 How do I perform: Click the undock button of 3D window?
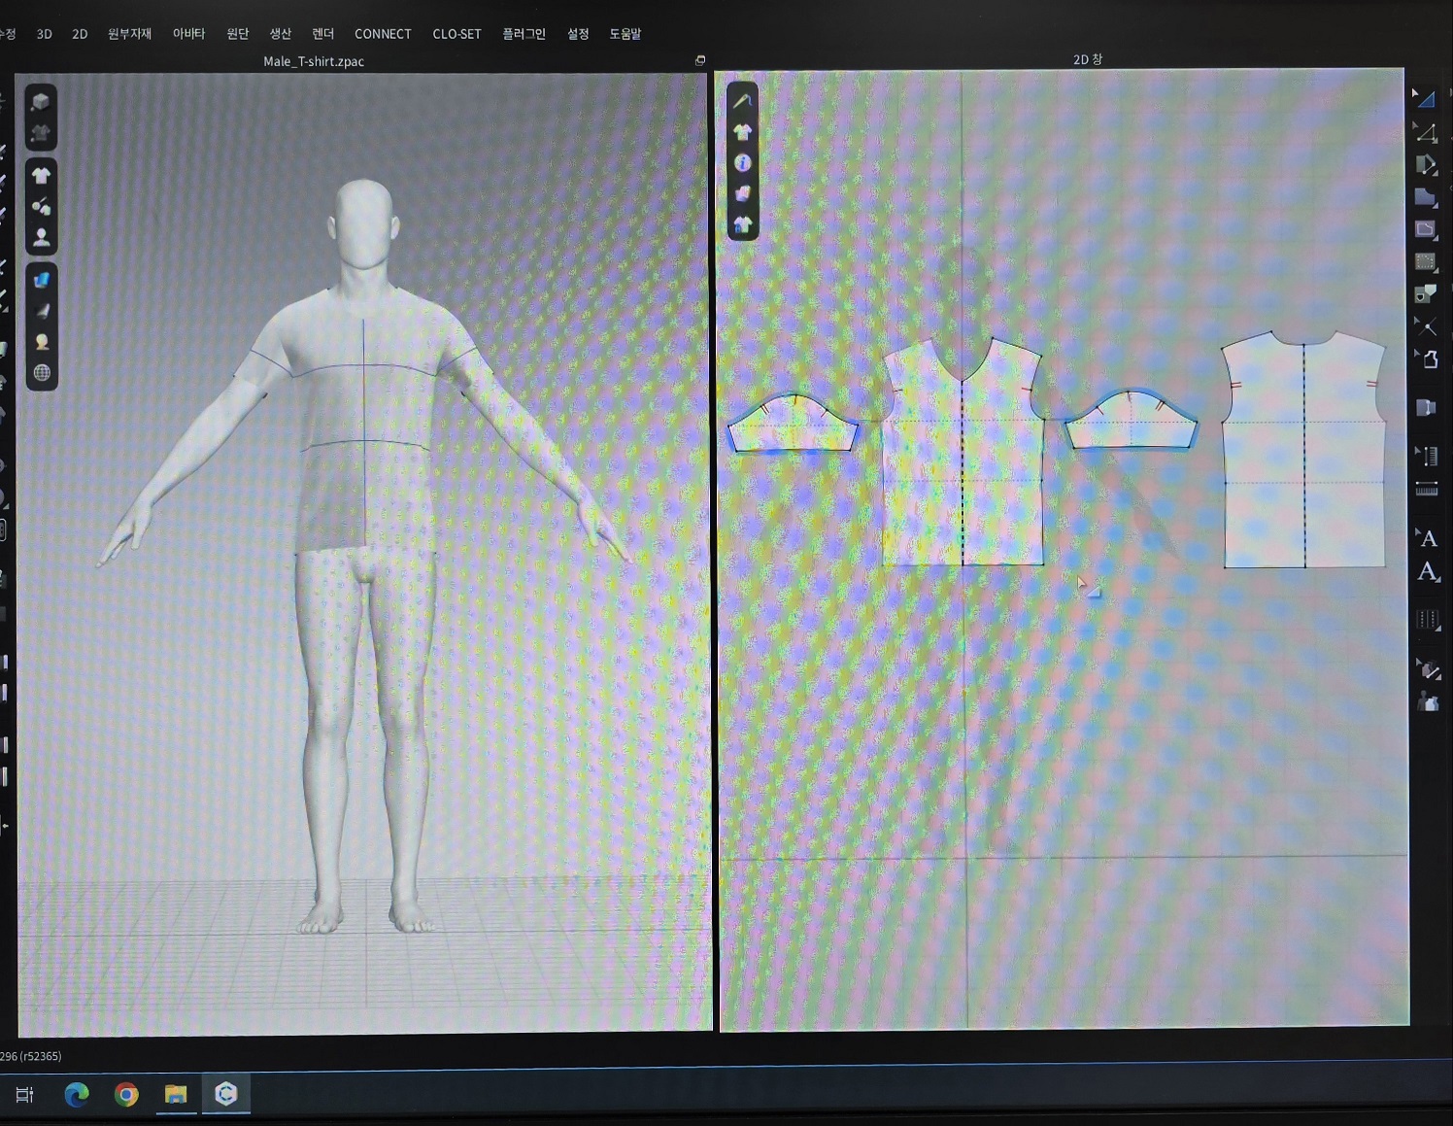(700, 60)
